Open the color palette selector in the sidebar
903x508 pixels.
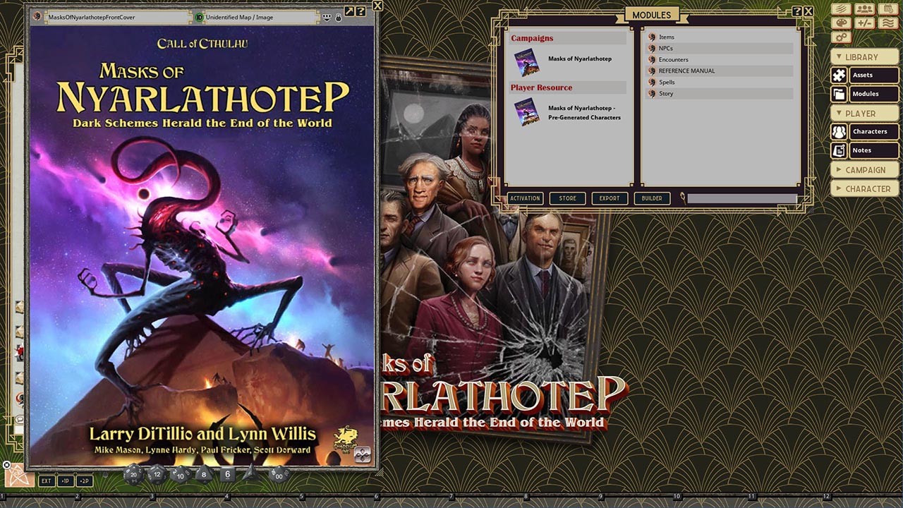click(841, 23)
